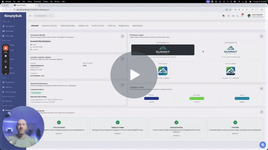Switch to the Employees/Users tab
This screenshot has height=150, width=268.
pos(67,26)
